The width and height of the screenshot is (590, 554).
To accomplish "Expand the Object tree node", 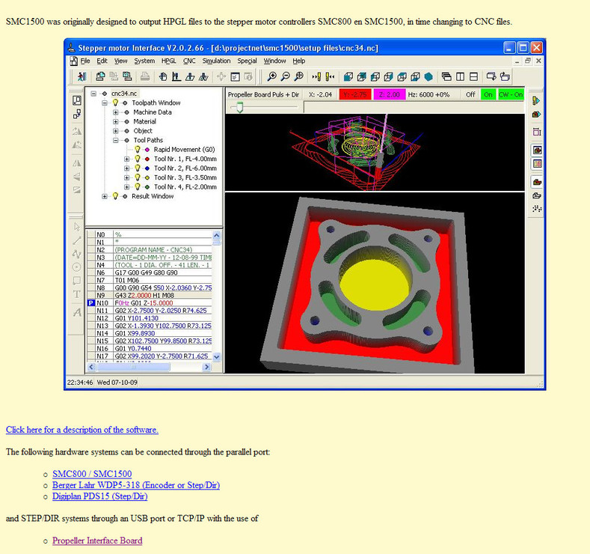I will [x=116, y=131].
